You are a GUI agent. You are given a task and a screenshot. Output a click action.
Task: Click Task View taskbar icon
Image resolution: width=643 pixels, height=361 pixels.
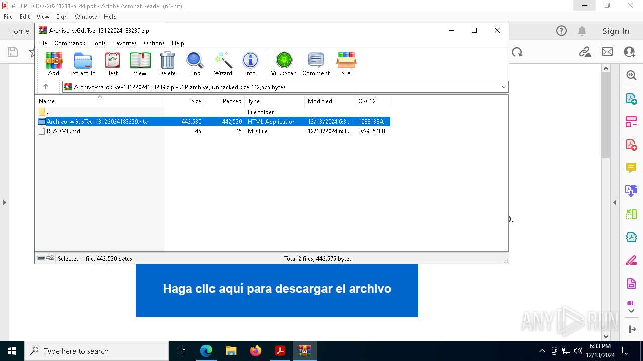181,351
